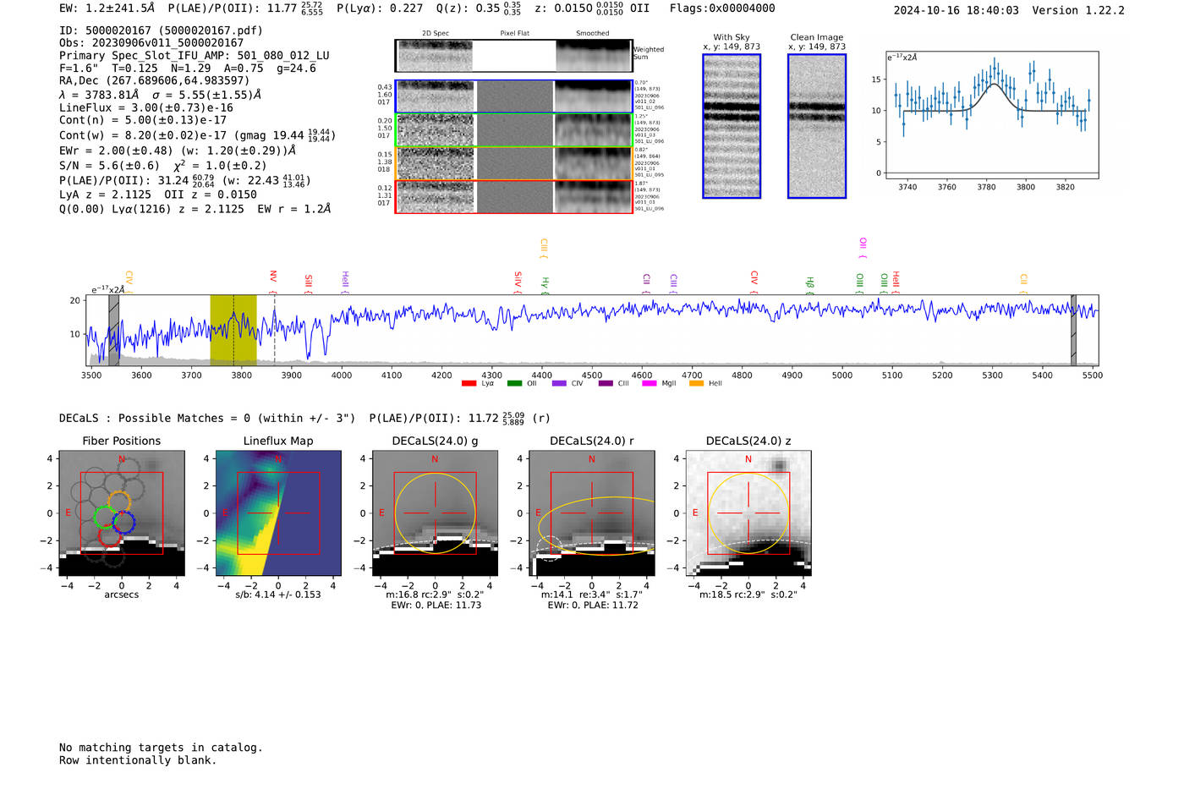
Task: Select the Weighted Sum smoothed cutout
Action: [x=594, y=56]
